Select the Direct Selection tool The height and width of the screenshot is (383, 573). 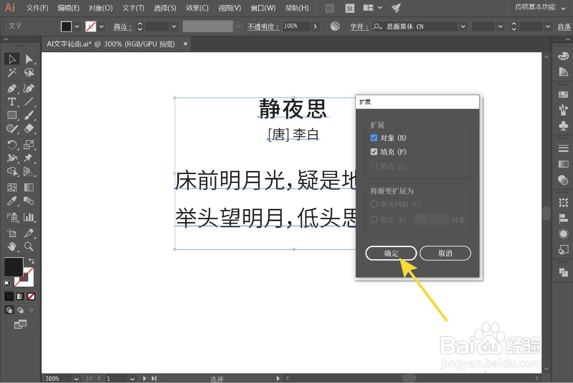point(29,59)
